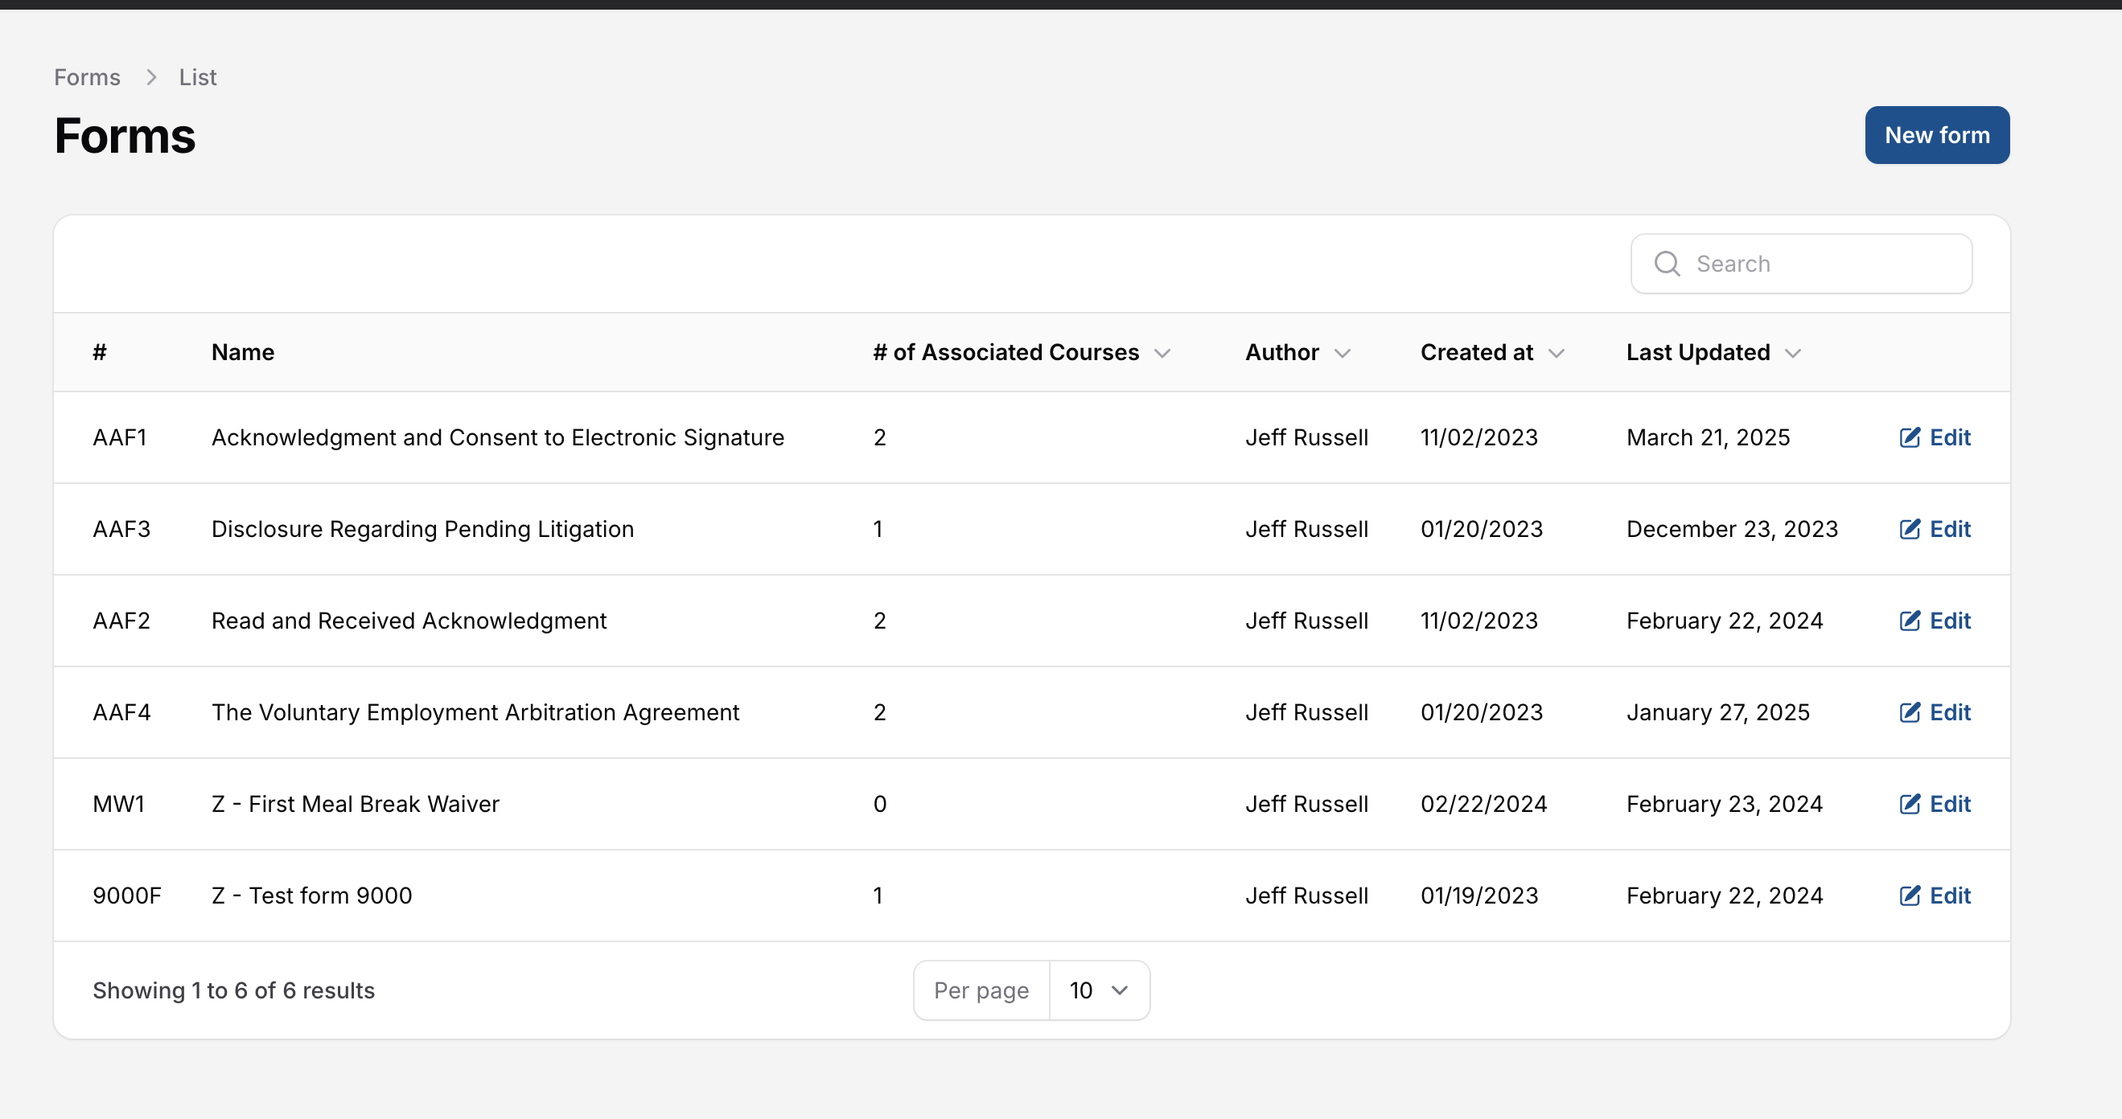Sort by Created at column chevron
The height and width of the screenshot is (1119, 2122).
[x=1556, y=353]
